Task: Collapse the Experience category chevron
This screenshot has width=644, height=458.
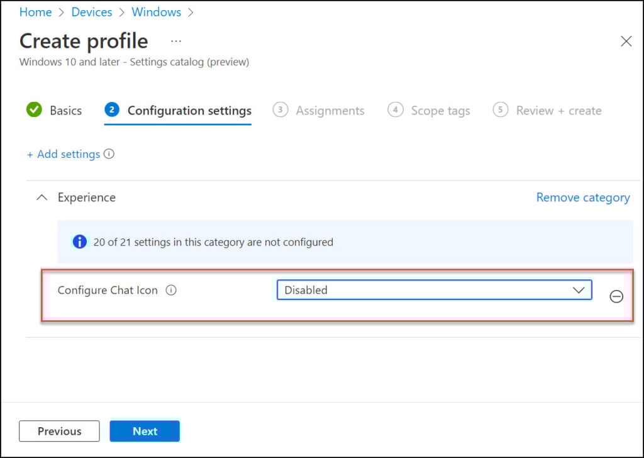Action: tap(42, 198)
